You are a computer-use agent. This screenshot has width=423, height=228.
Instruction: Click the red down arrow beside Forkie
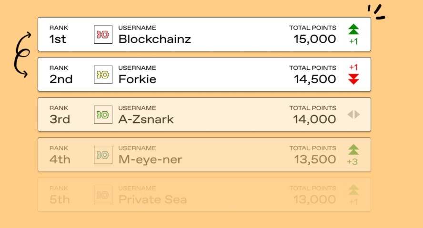[x=353, y=79]
